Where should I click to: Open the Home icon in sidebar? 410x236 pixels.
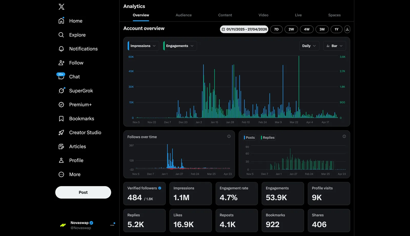(61, 21)
